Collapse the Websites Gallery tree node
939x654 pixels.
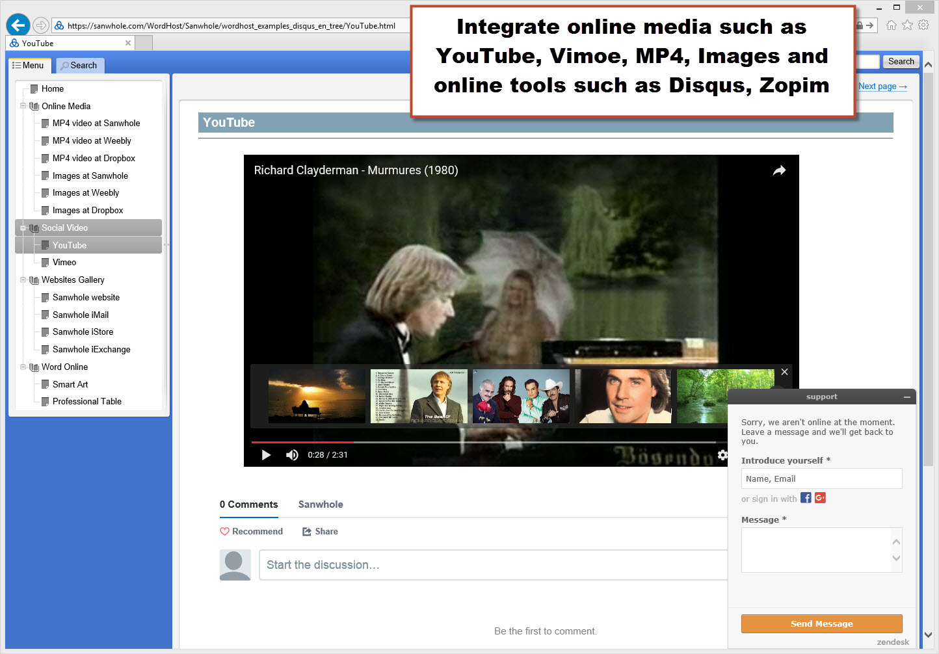[x=23, y=280]
